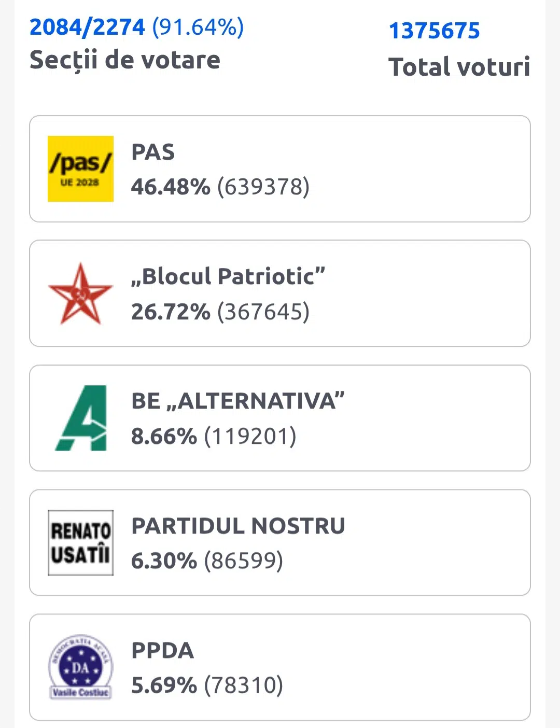
Task: Click the (91.64%) stations percentage
Action: pyautogui.click(x=198, y=27)
